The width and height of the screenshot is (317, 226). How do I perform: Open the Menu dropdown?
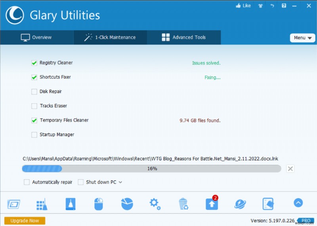coord(302,38)
